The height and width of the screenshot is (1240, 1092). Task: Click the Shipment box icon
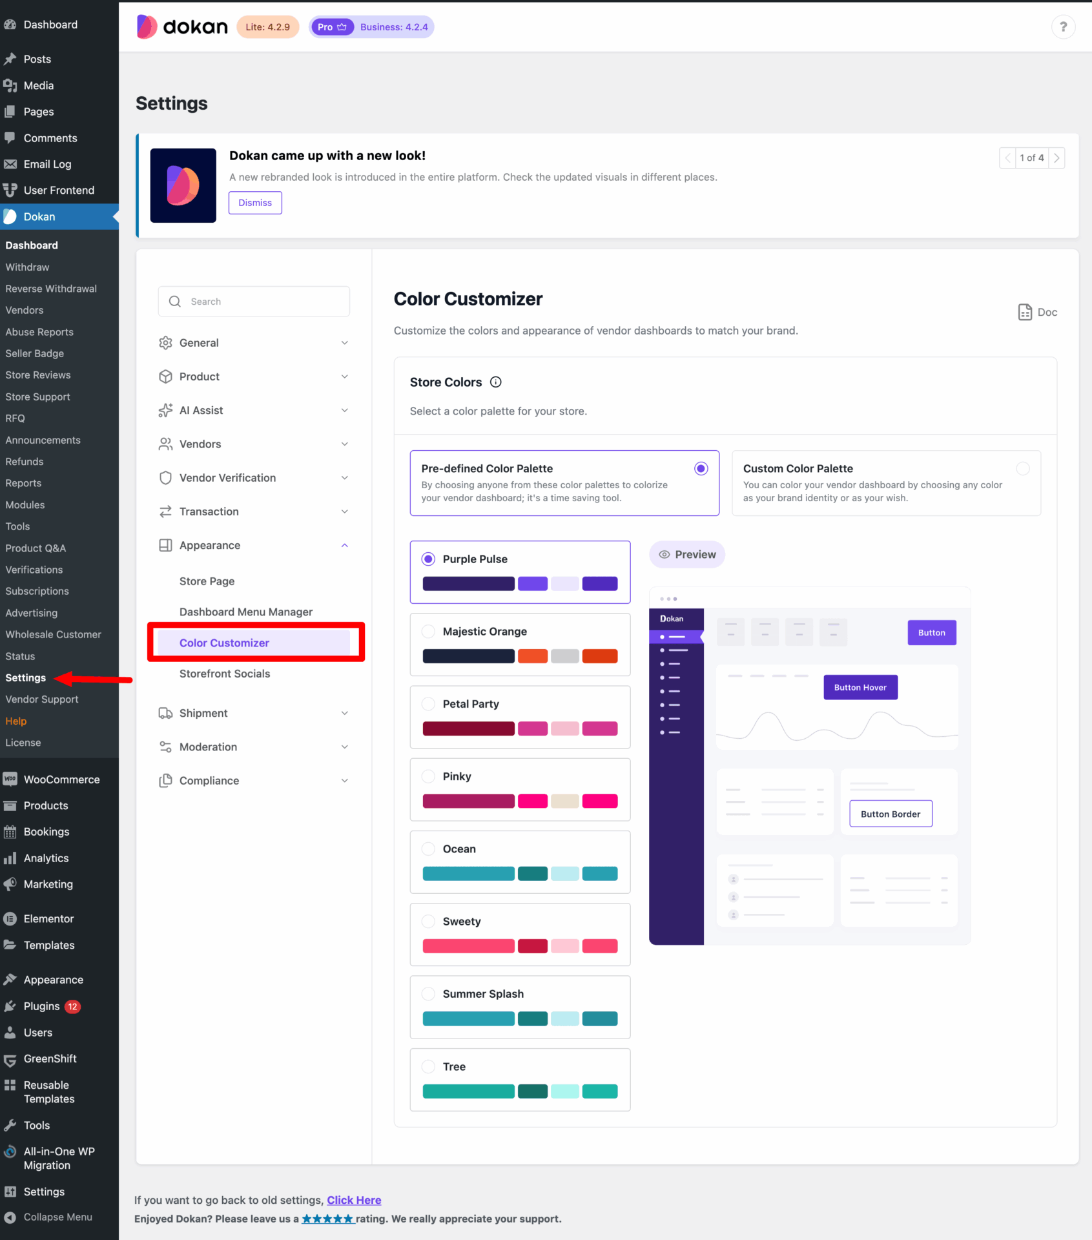pos(165,713)
